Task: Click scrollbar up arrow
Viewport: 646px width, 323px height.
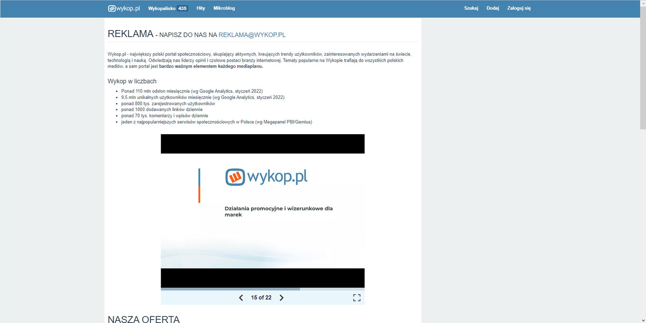Action: click(x=643, y=3)
